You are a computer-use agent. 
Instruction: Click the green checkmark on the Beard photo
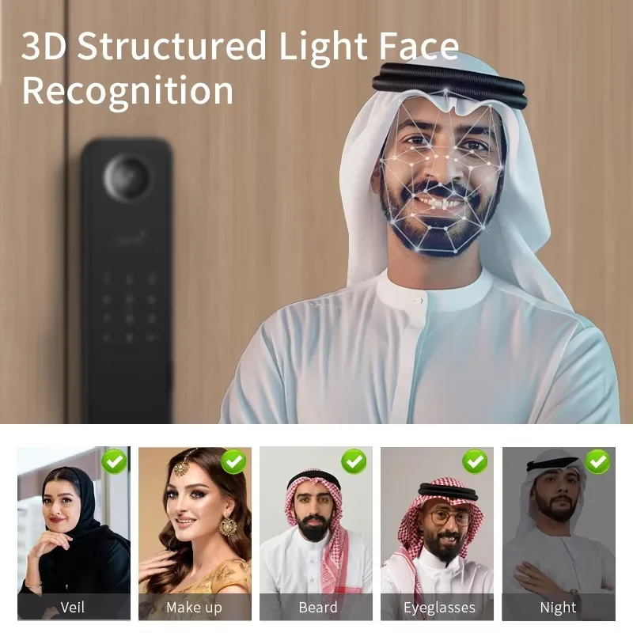(x=354, y=461)
